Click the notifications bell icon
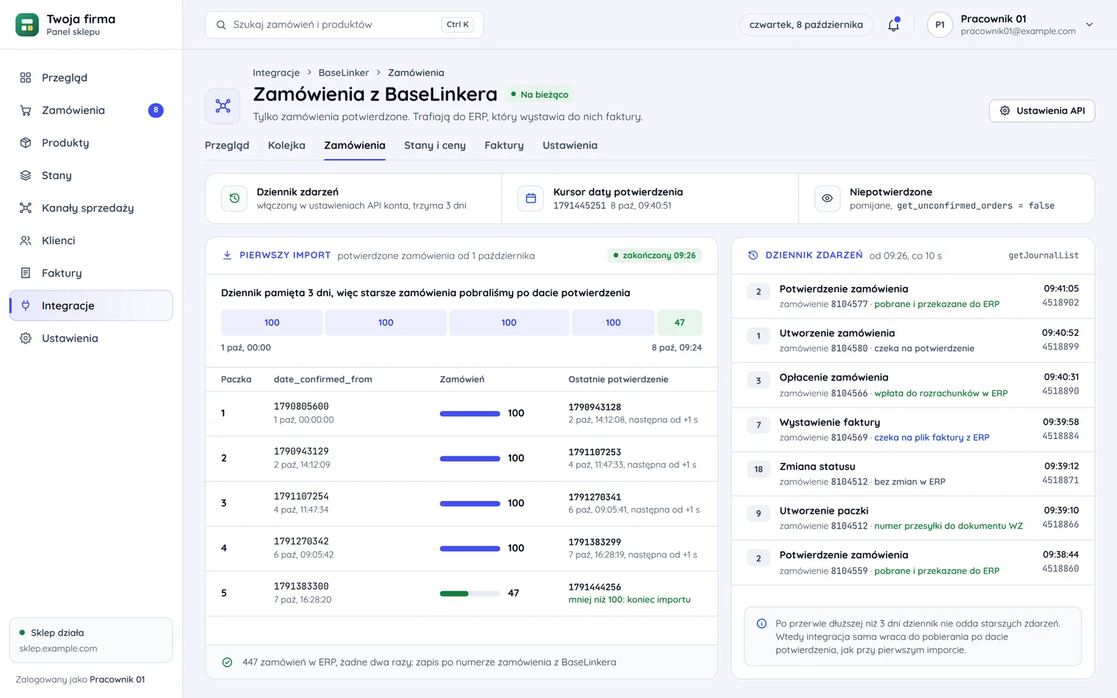Viewport: 1117px width, 698px height. [x=894, y=25]
